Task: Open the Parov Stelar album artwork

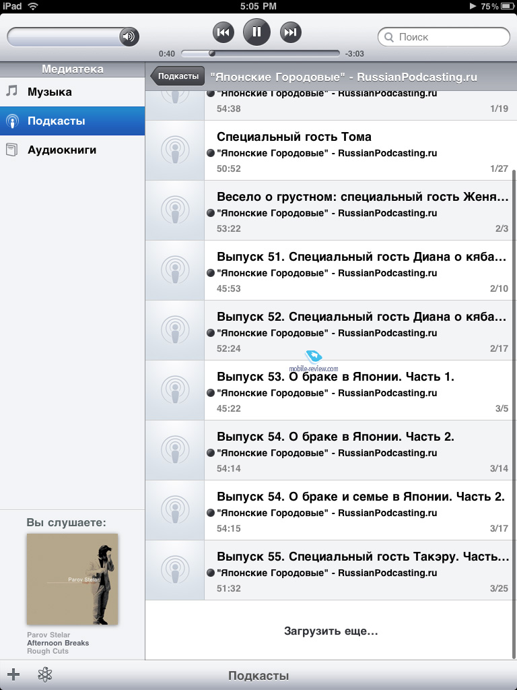Action: pos(72,579)
